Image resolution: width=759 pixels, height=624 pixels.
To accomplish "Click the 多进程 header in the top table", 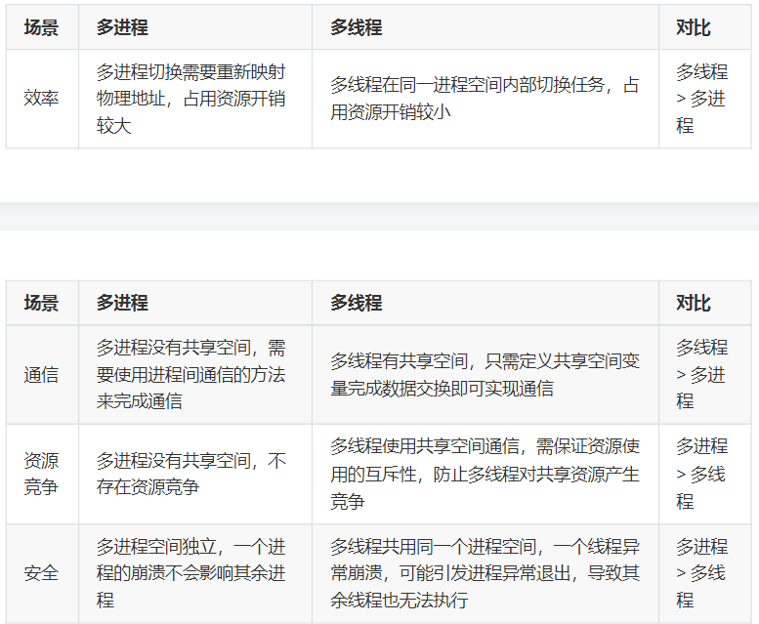I will pos(195,27).
